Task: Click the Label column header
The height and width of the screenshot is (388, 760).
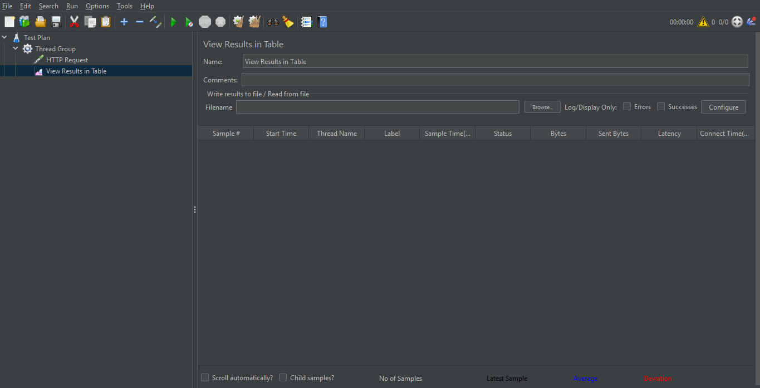Action: 392,134
